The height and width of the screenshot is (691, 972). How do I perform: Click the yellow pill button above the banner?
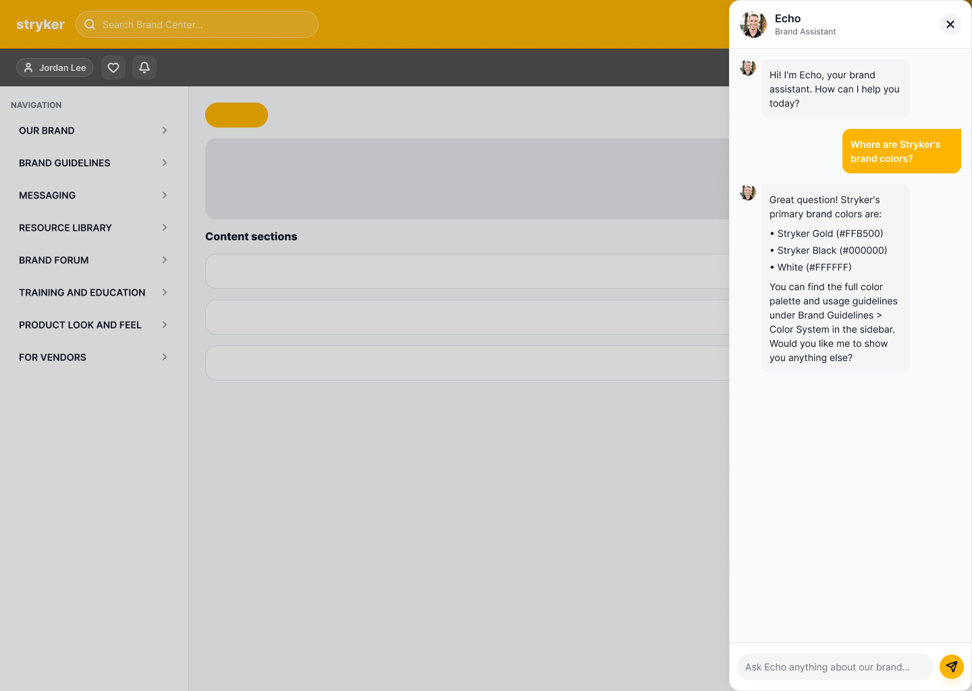coord(236,115)
